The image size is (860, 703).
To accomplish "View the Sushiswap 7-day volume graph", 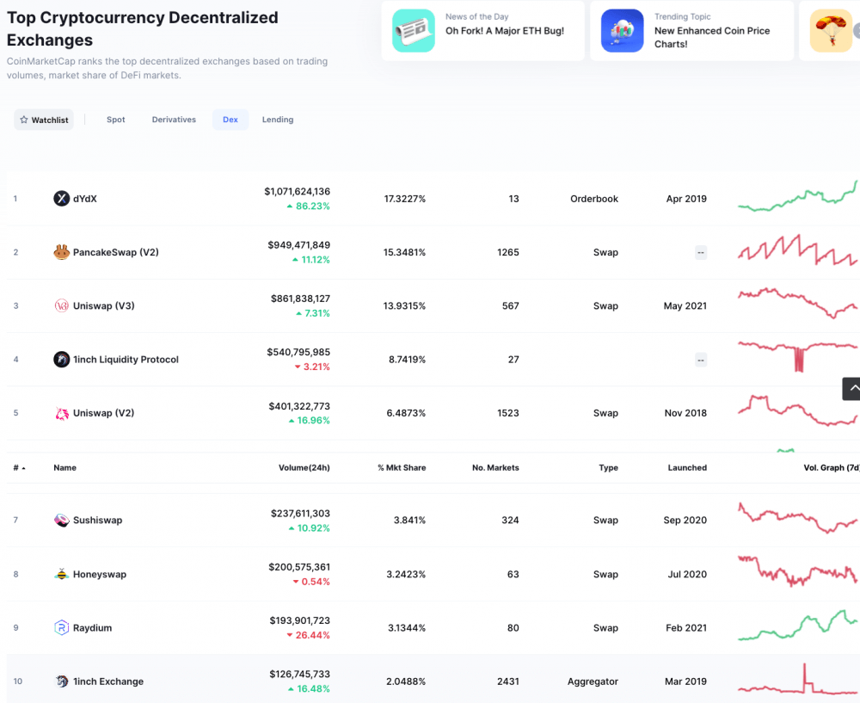I will [x=797, y=517].
